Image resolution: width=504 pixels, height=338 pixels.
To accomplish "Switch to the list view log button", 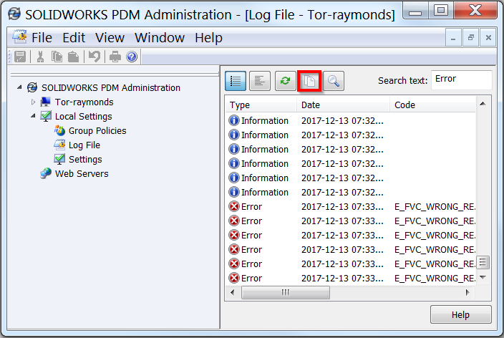I will 236,81.
